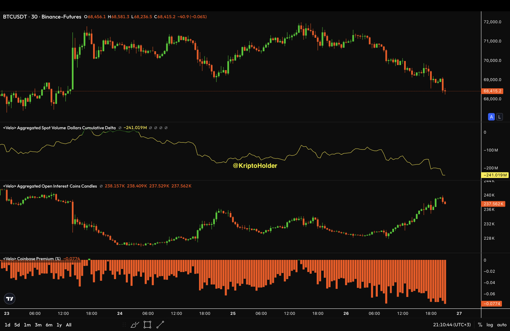Grab the drawing toolbar dotted handle
The width and height of the screenshot is (510, 331).
pos(124,325)
